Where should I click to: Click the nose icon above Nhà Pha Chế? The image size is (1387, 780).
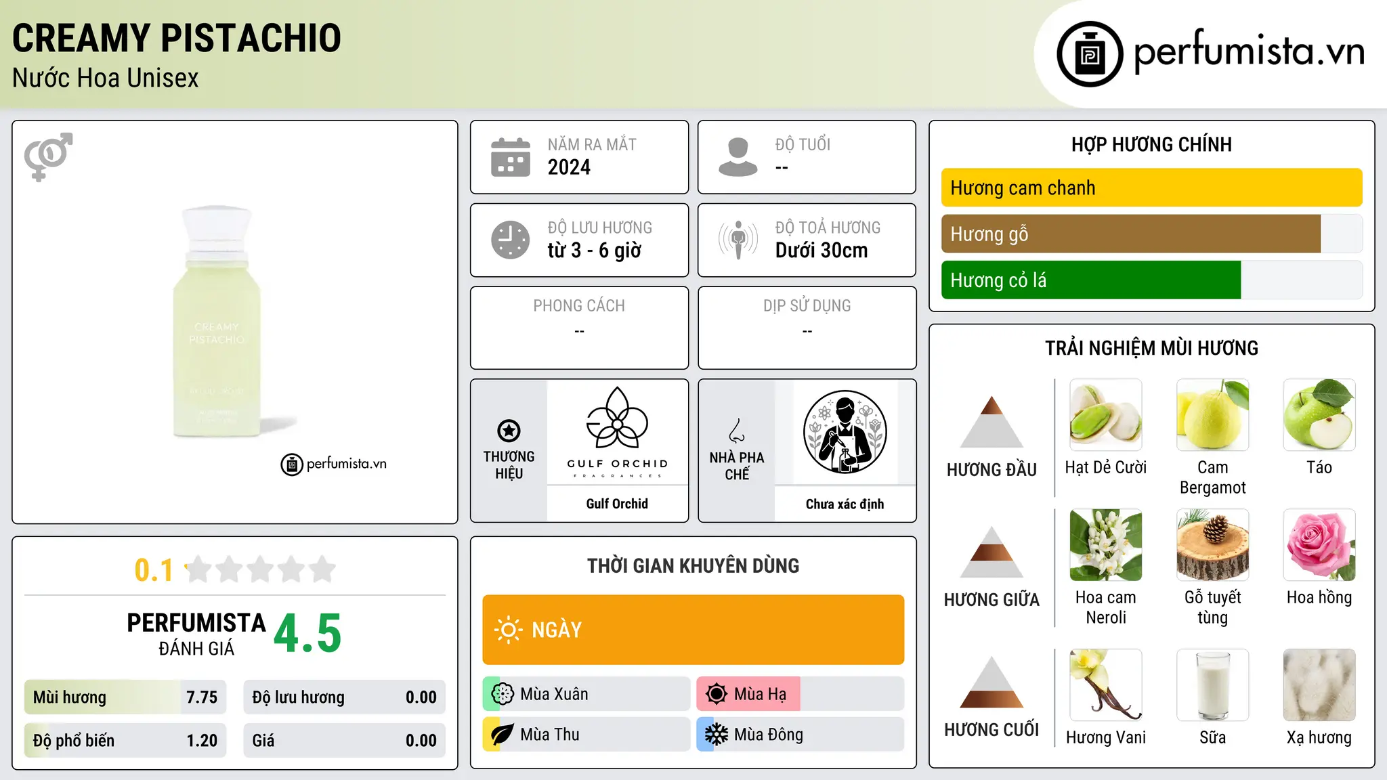(737, 431)
